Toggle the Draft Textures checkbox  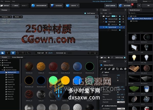[85, 13]
